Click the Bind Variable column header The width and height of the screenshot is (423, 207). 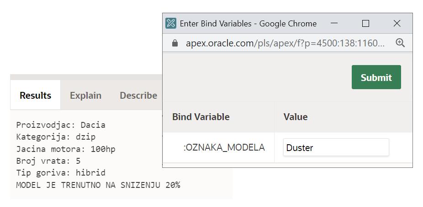click(x=201, y=117)
